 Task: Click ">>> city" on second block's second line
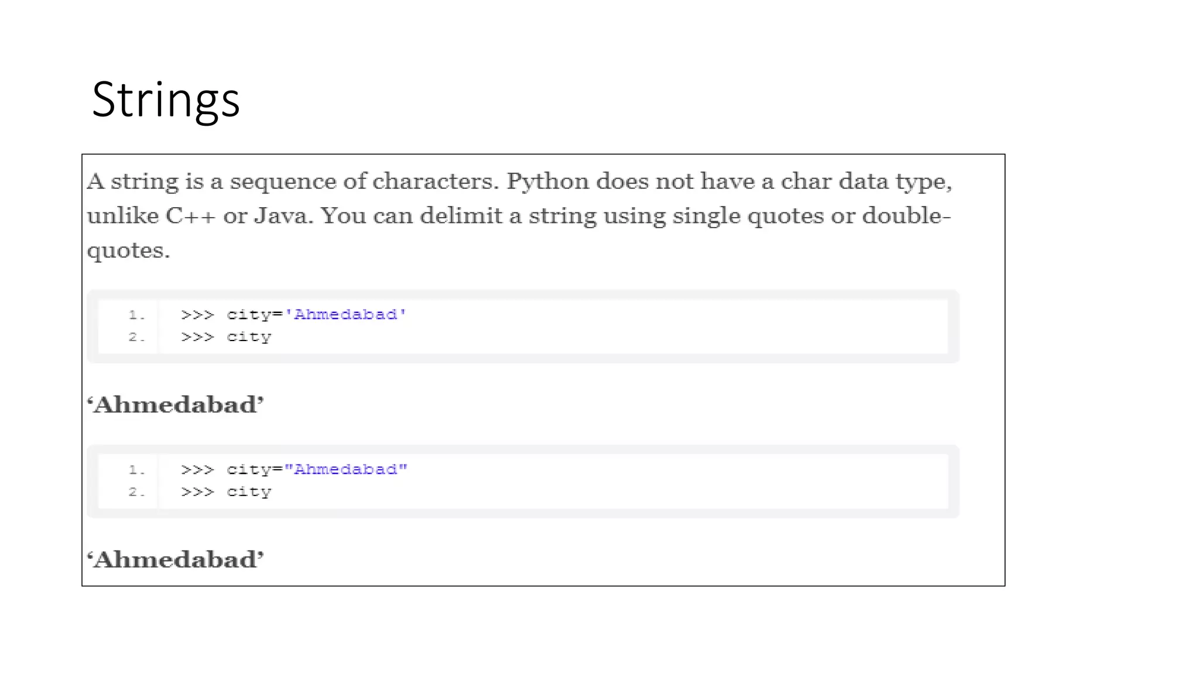pyautogui.click(x=226, y=492)
